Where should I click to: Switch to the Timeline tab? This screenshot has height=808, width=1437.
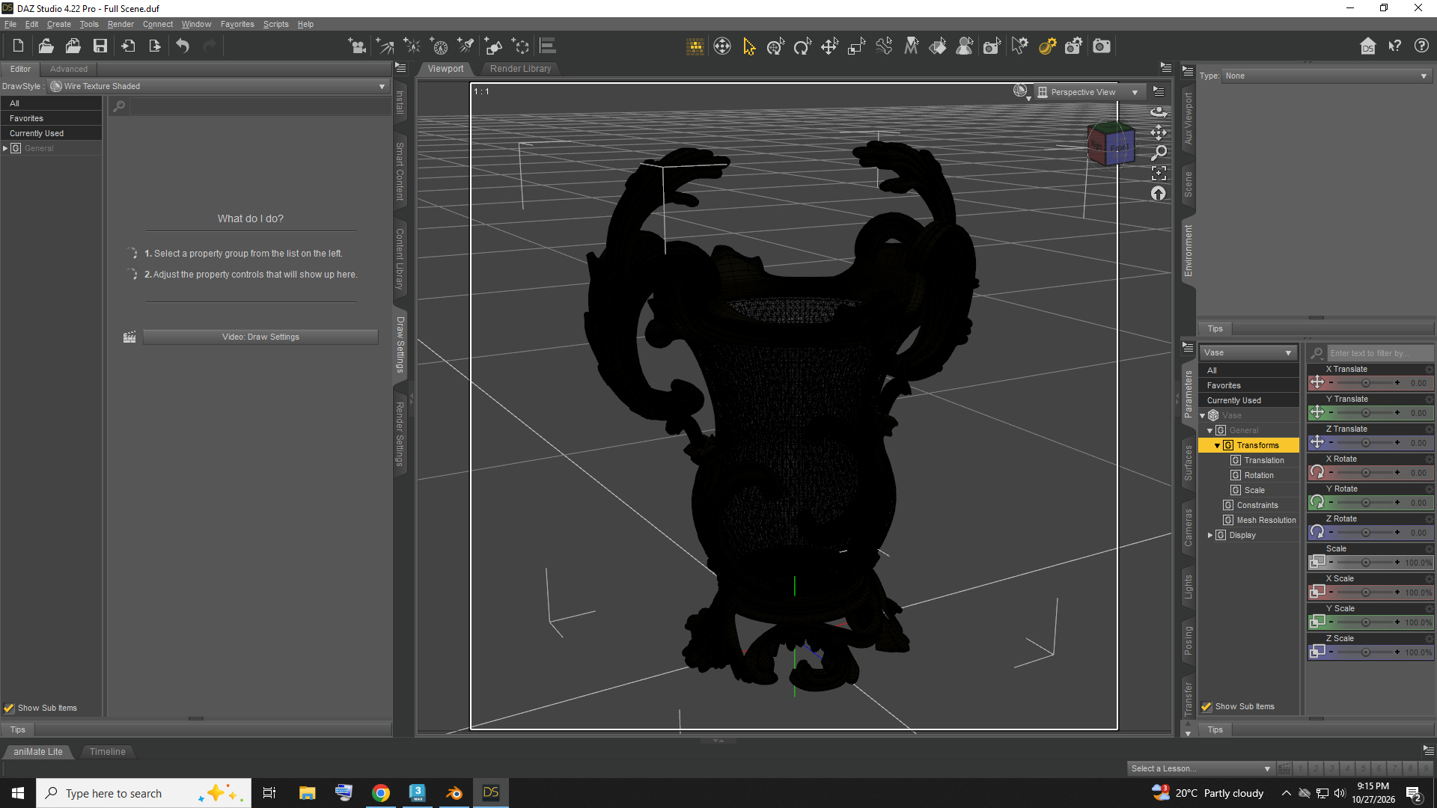coord(108,752)
